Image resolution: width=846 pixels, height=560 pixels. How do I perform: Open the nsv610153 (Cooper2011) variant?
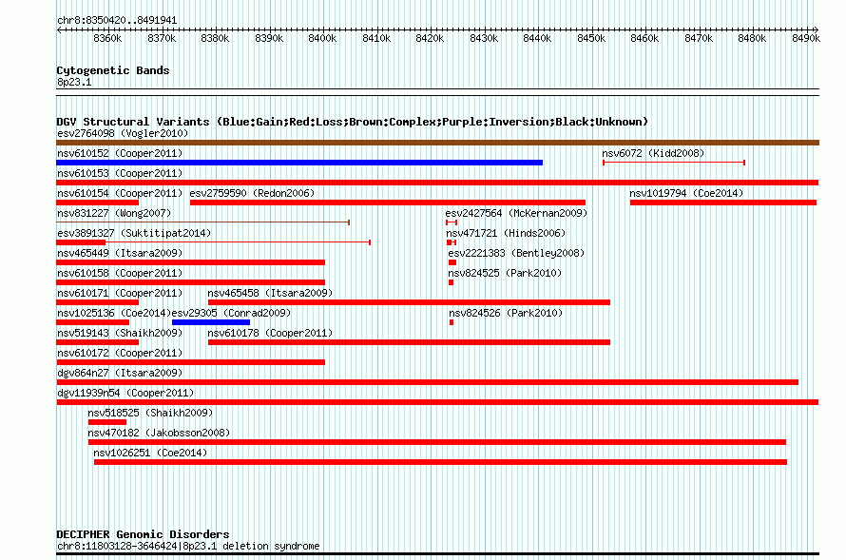(120, 173)
